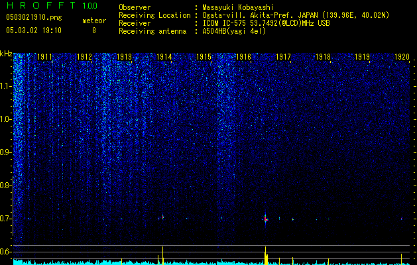Viewport: 417px width, 265px height.
Task: Click the antenna text A504HB(yagi 4el)
Action: pyautogui.click(x=234, y=31)
